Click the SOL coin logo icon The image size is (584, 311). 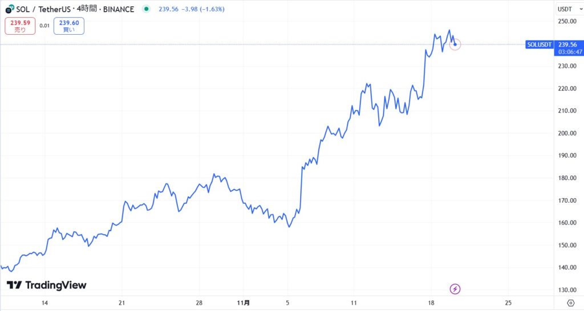coord(10,10)
